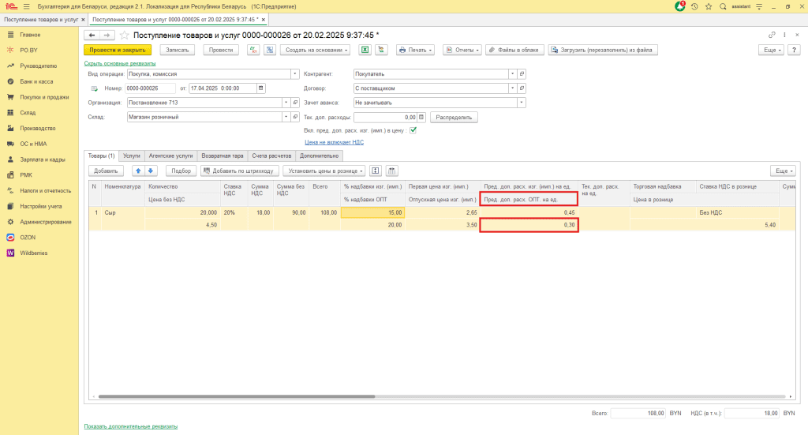
Task: Expand Организация dropdown arrow
Action: coord(286,103)
